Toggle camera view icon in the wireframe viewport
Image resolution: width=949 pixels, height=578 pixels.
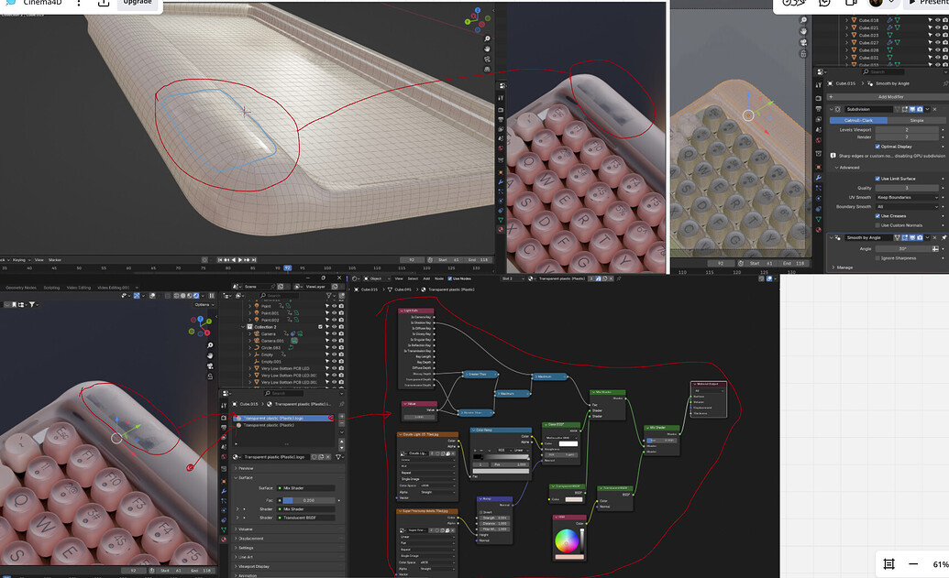487,60
